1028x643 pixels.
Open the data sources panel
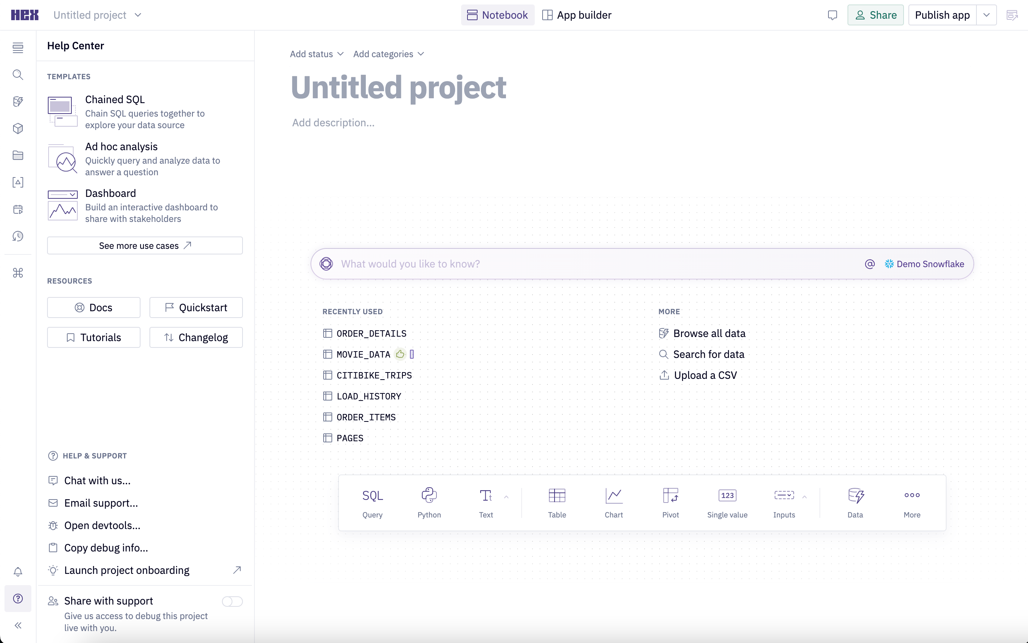pos(18,102)
